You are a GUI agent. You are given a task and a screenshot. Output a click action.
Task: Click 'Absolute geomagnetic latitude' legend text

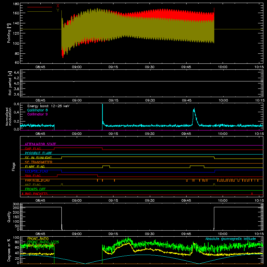point(231,239)
